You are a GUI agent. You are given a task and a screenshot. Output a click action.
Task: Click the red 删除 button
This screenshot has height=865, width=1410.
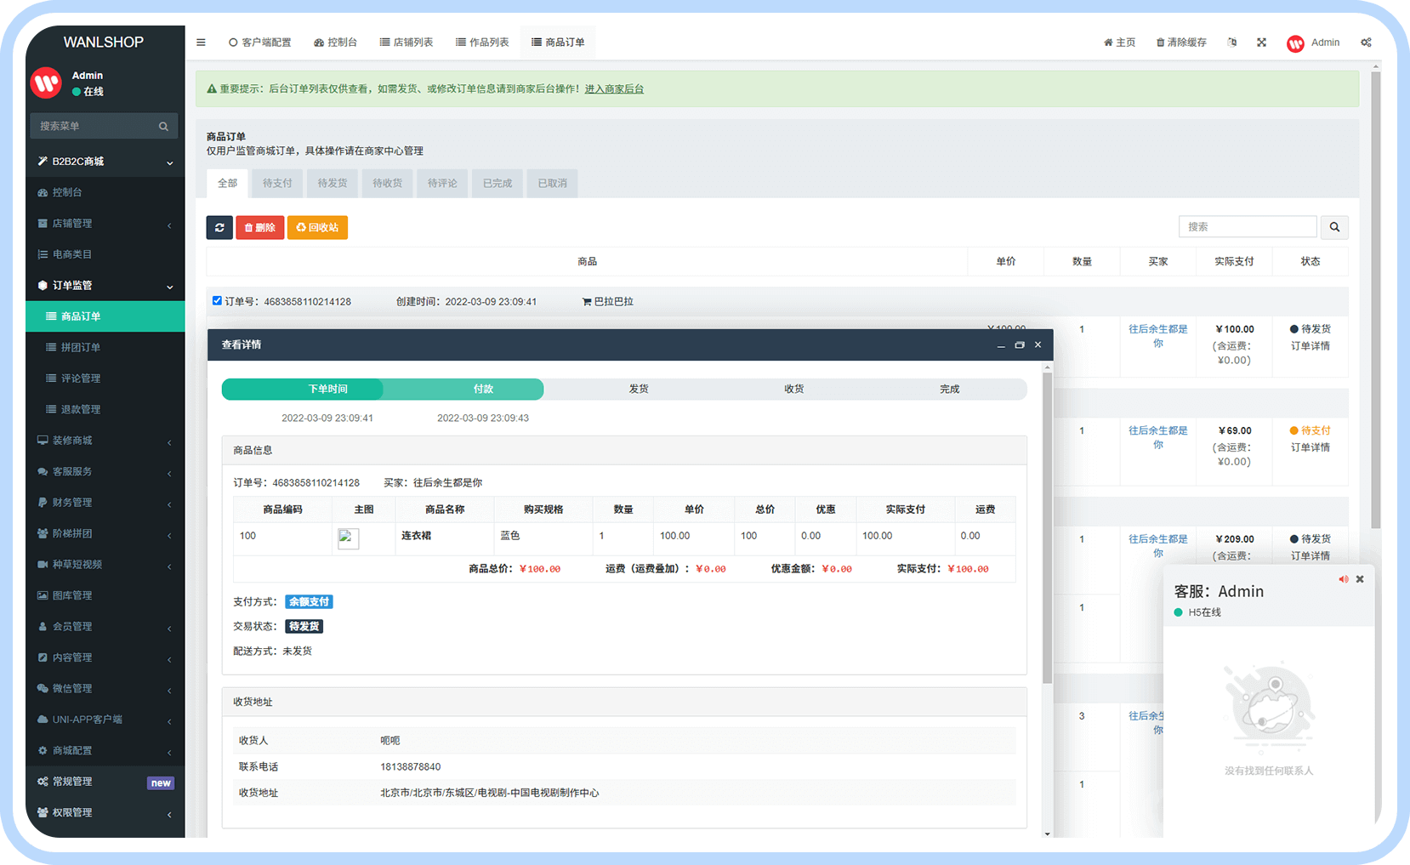(x=260, y=228)
